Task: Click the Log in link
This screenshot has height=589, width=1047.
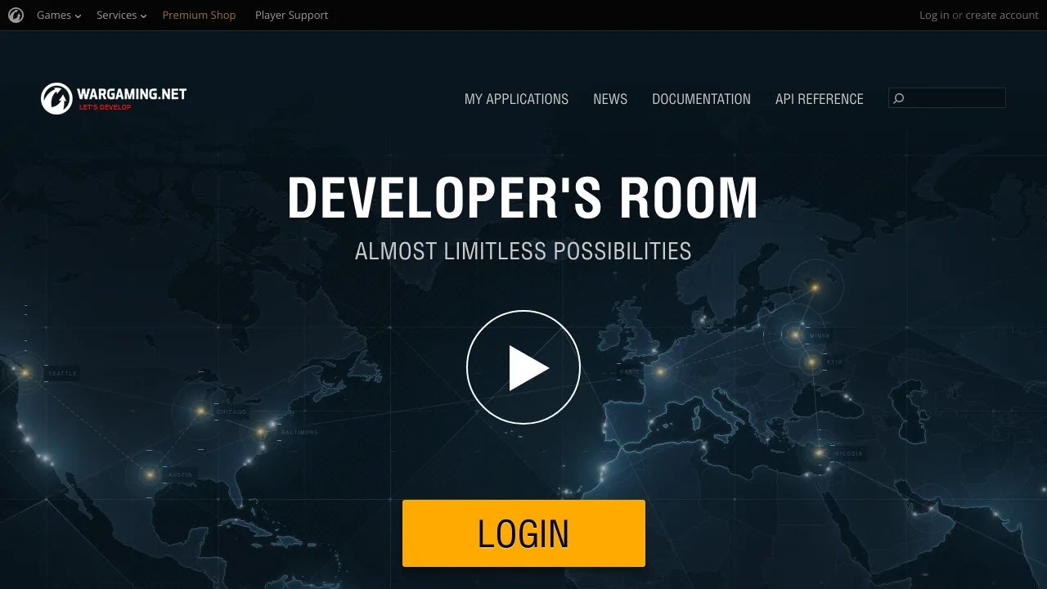Action: 934,15
